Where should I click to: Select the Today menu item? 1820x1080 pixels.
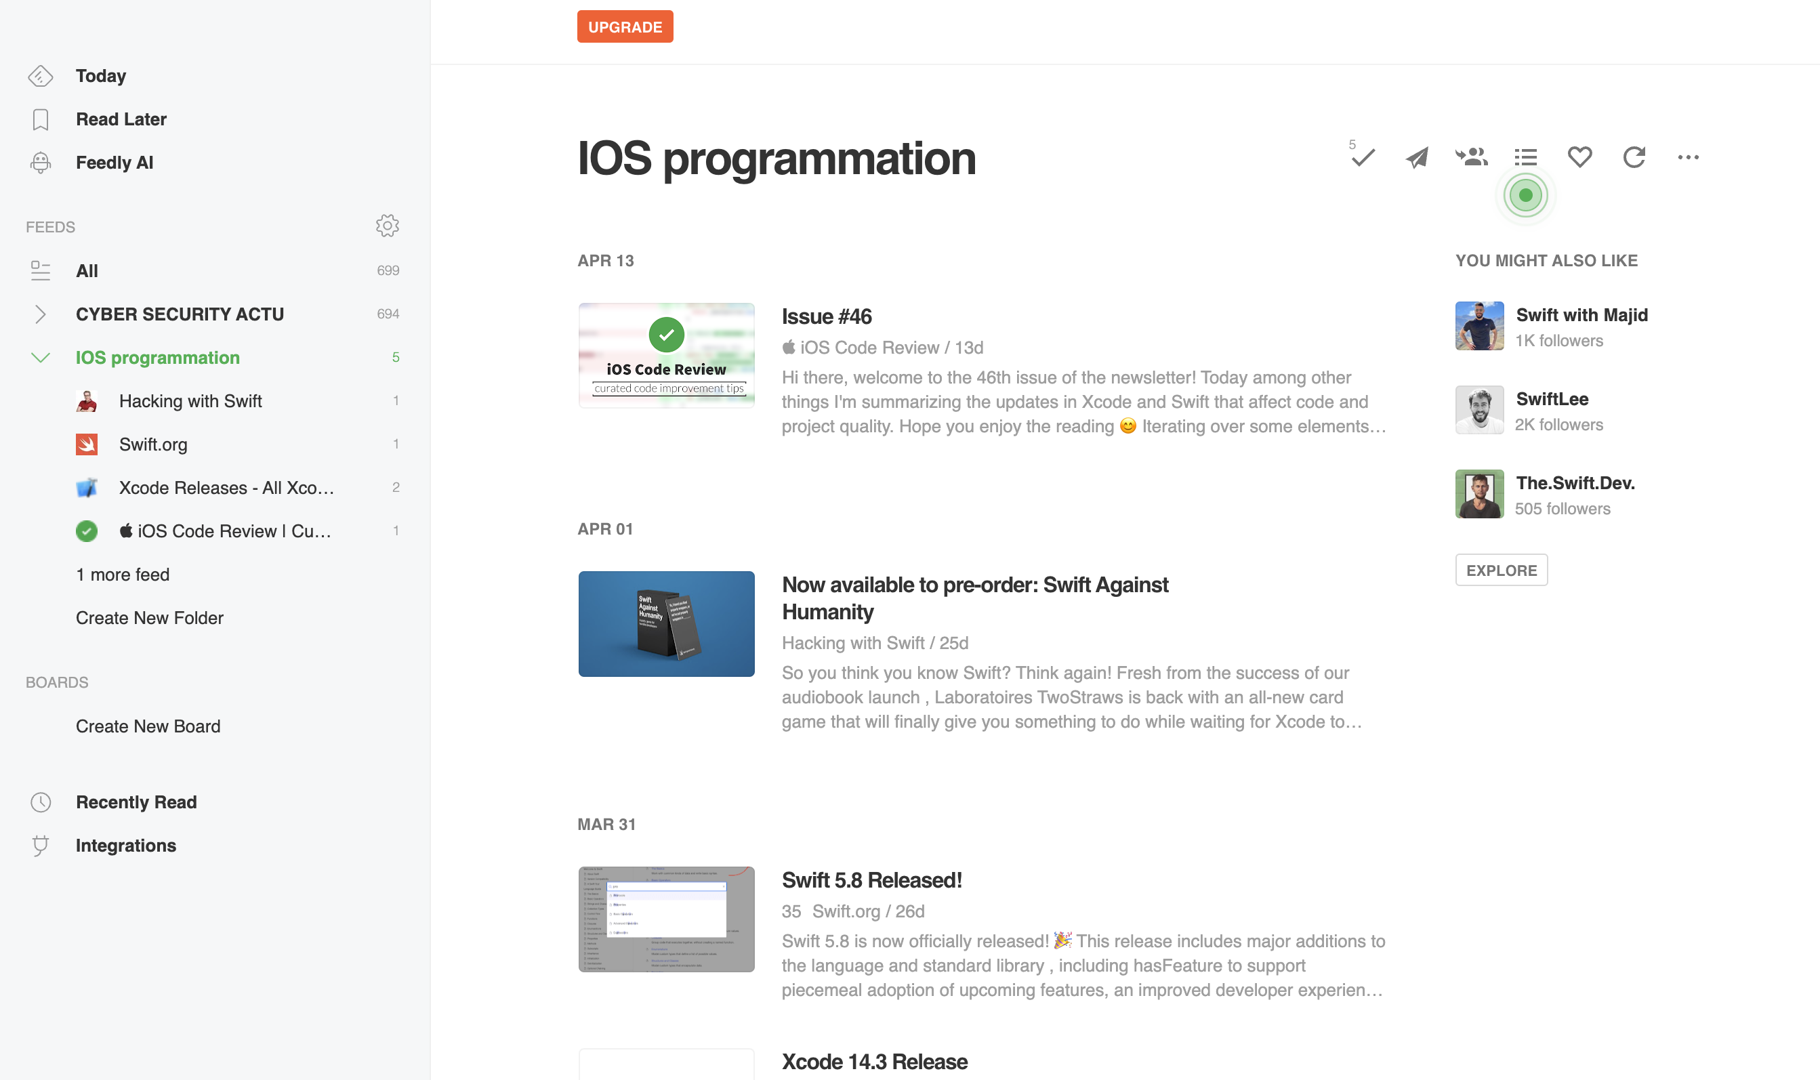point(101,76)
